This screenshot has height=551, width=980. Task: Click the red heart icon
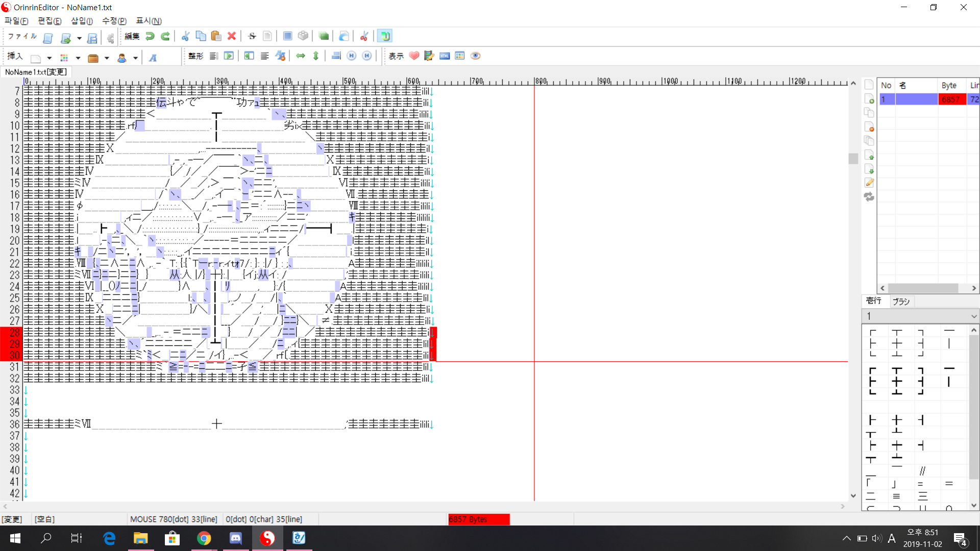[414, 56]
